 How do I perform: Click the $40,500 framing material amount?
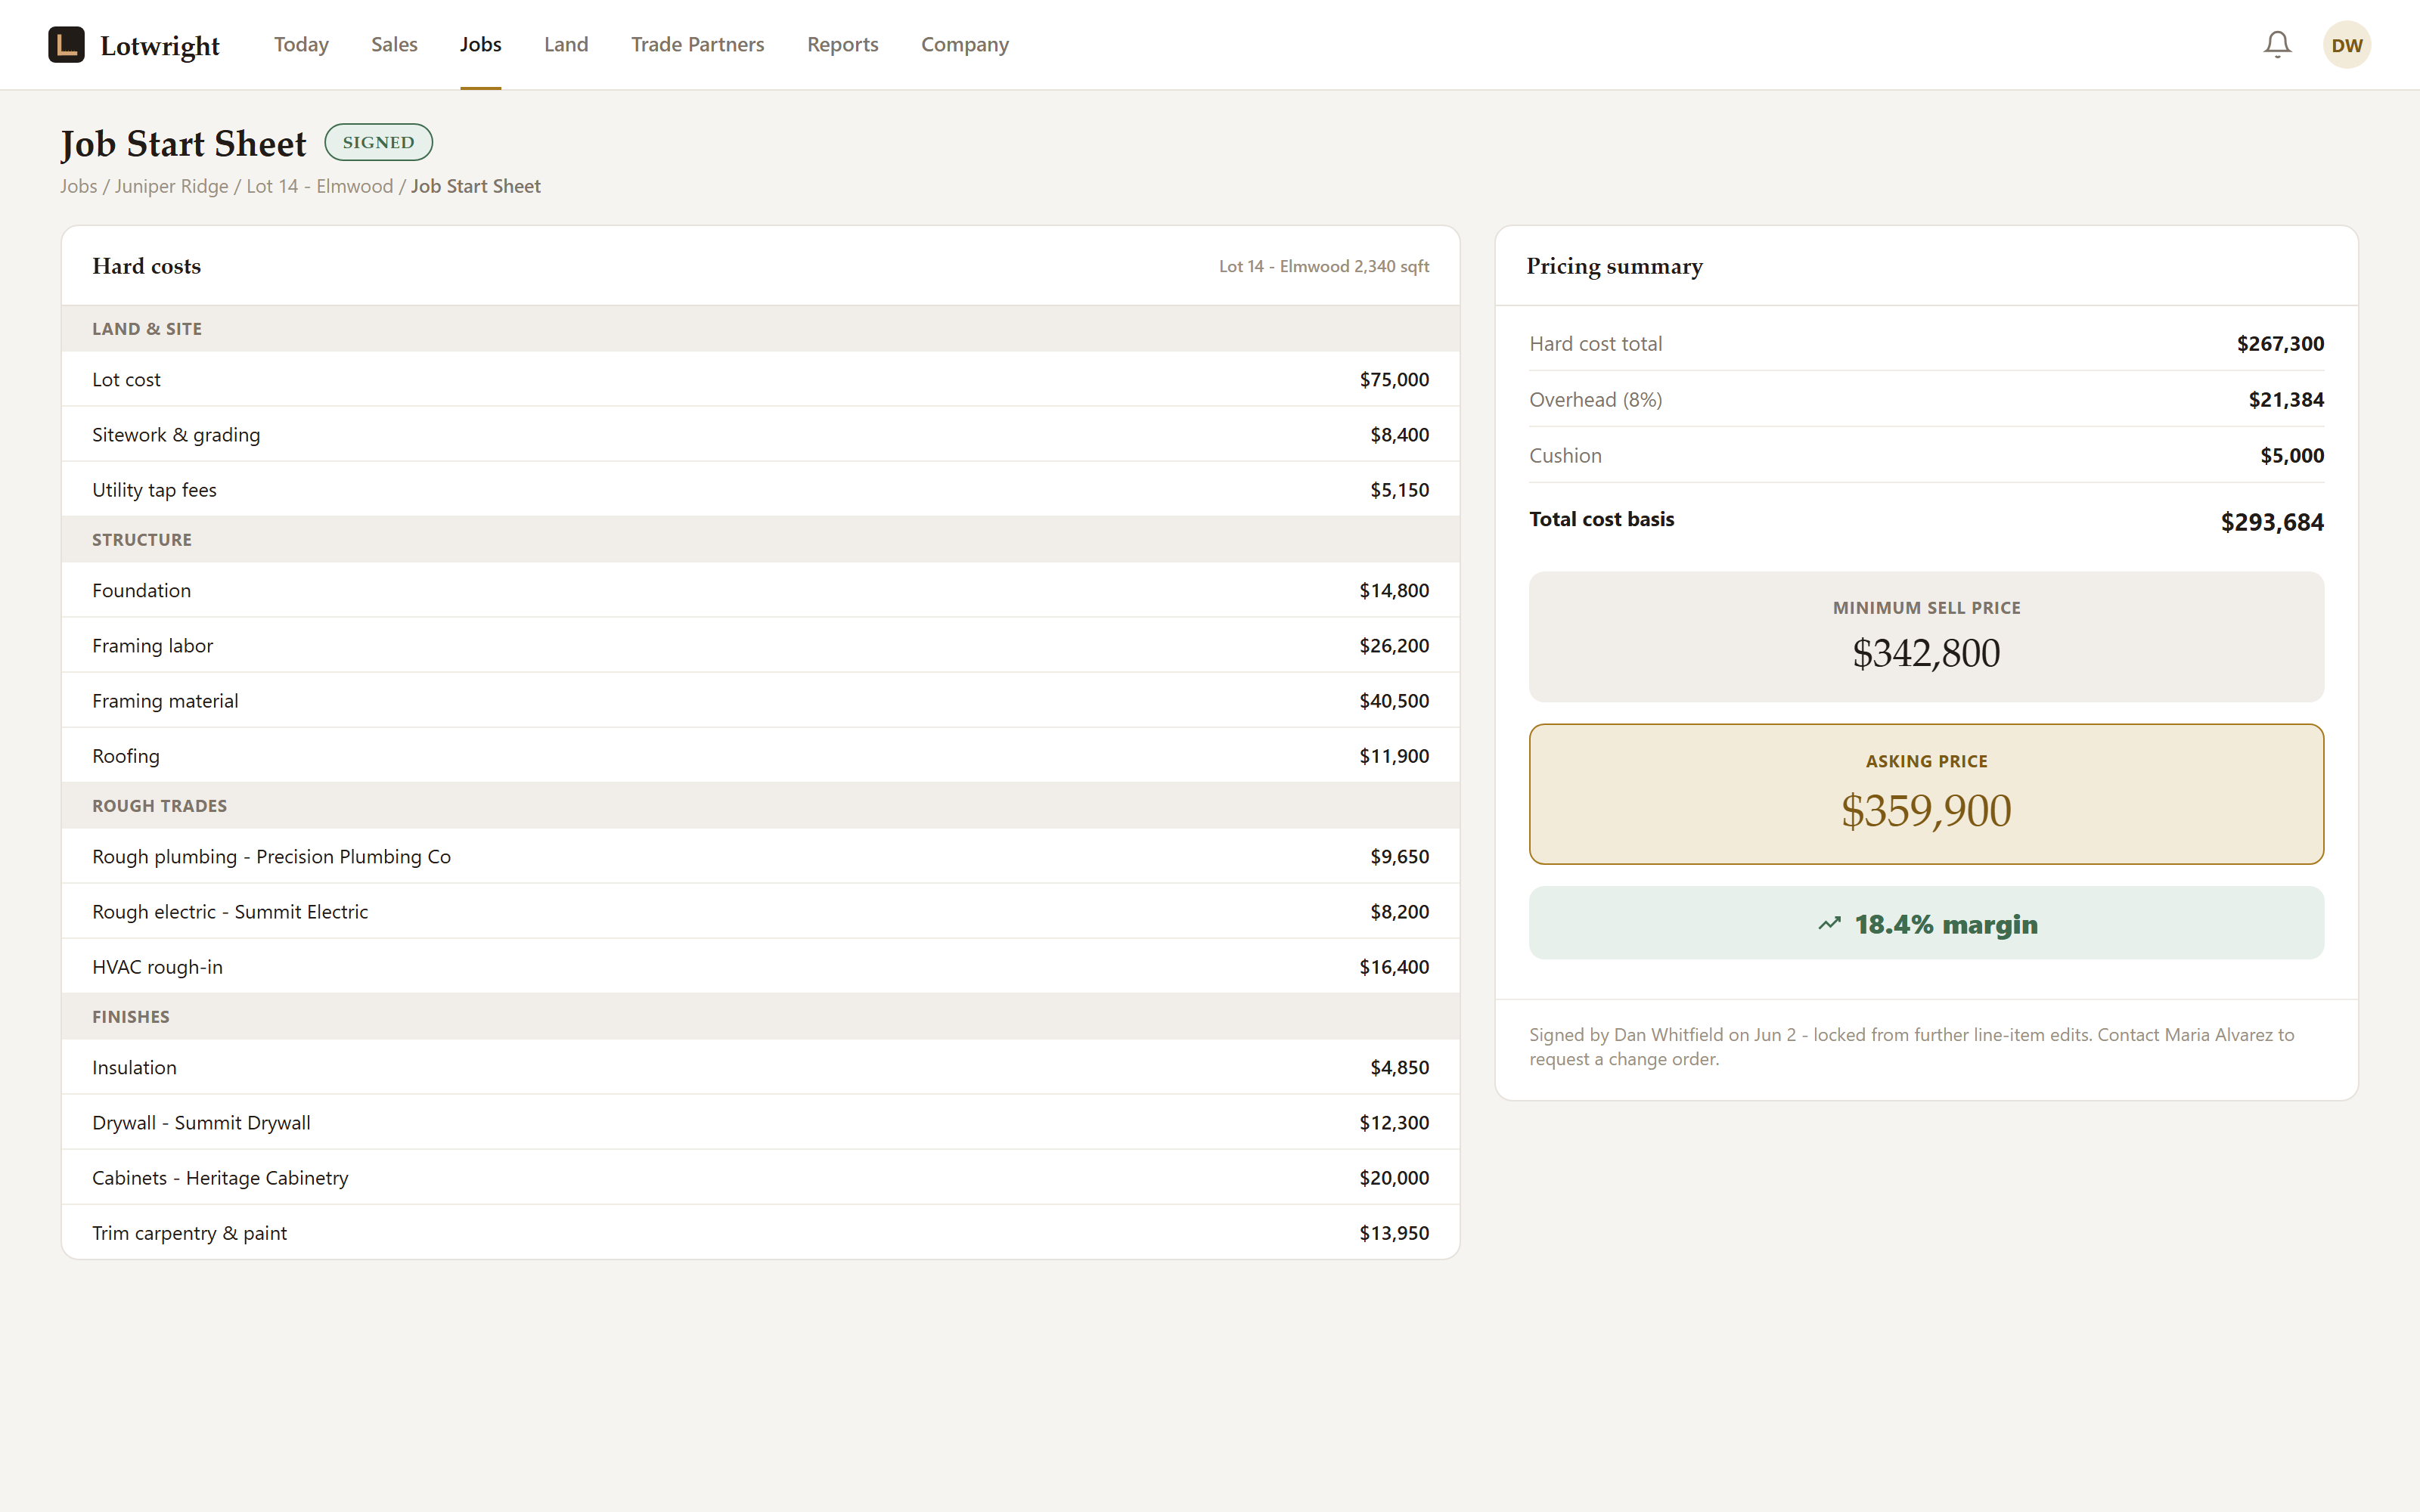click(1394, 701)
